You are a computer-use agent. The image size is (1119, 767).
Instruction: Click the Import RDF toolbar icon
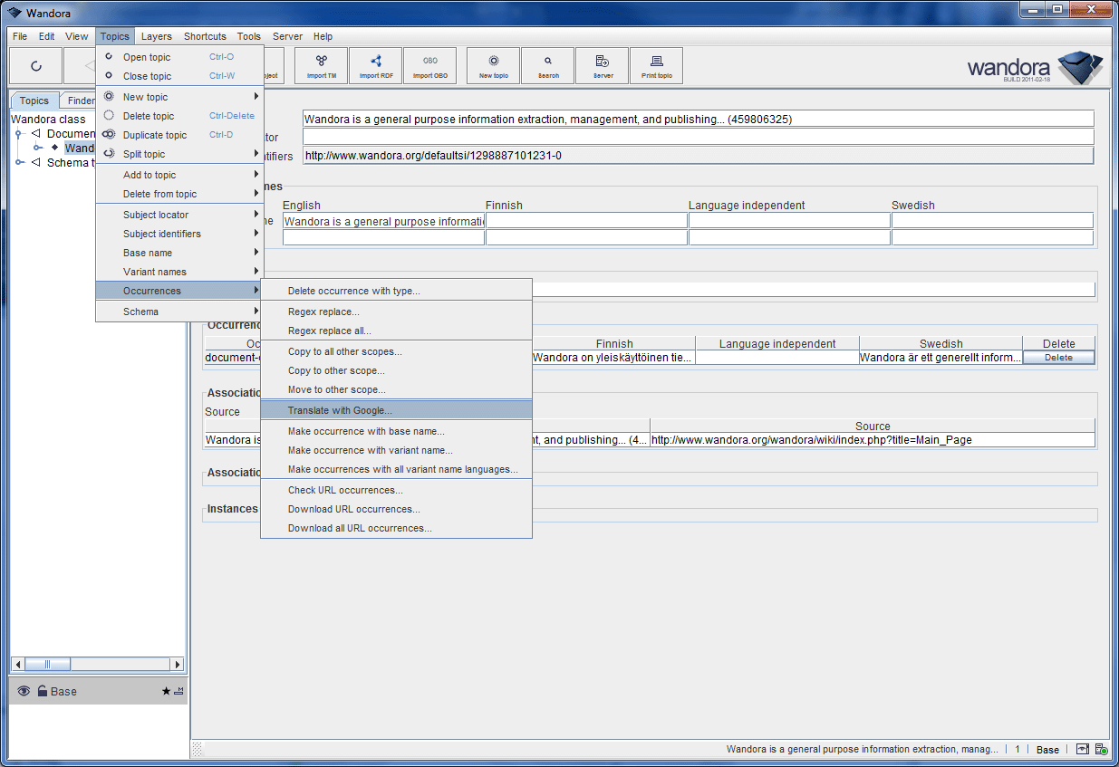tap(376, 65)
